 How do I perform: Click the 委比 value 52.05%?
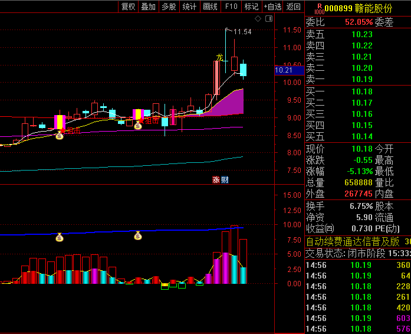coord(359,22)
